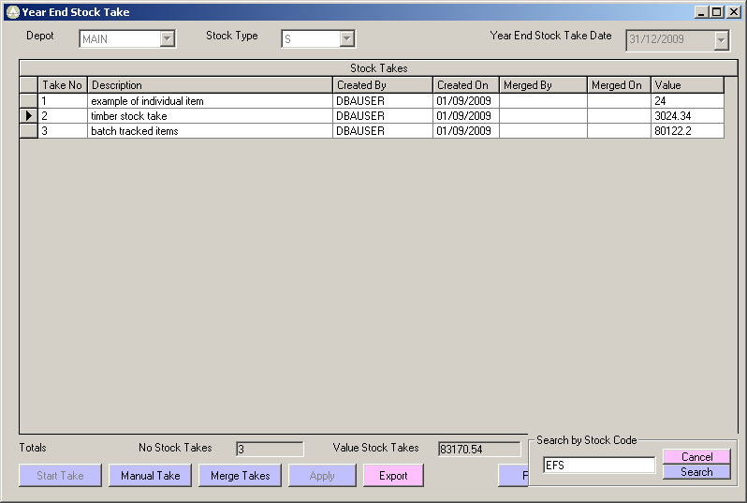This screenshot has height=503, width=747.
Task: Select row header of batch tracked items
Action: tap(29, 130)
